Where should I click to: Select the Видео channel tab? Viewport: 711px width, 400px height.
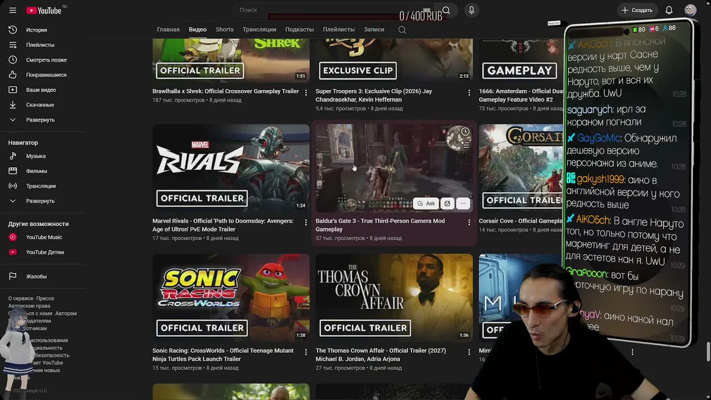point(198,29)
